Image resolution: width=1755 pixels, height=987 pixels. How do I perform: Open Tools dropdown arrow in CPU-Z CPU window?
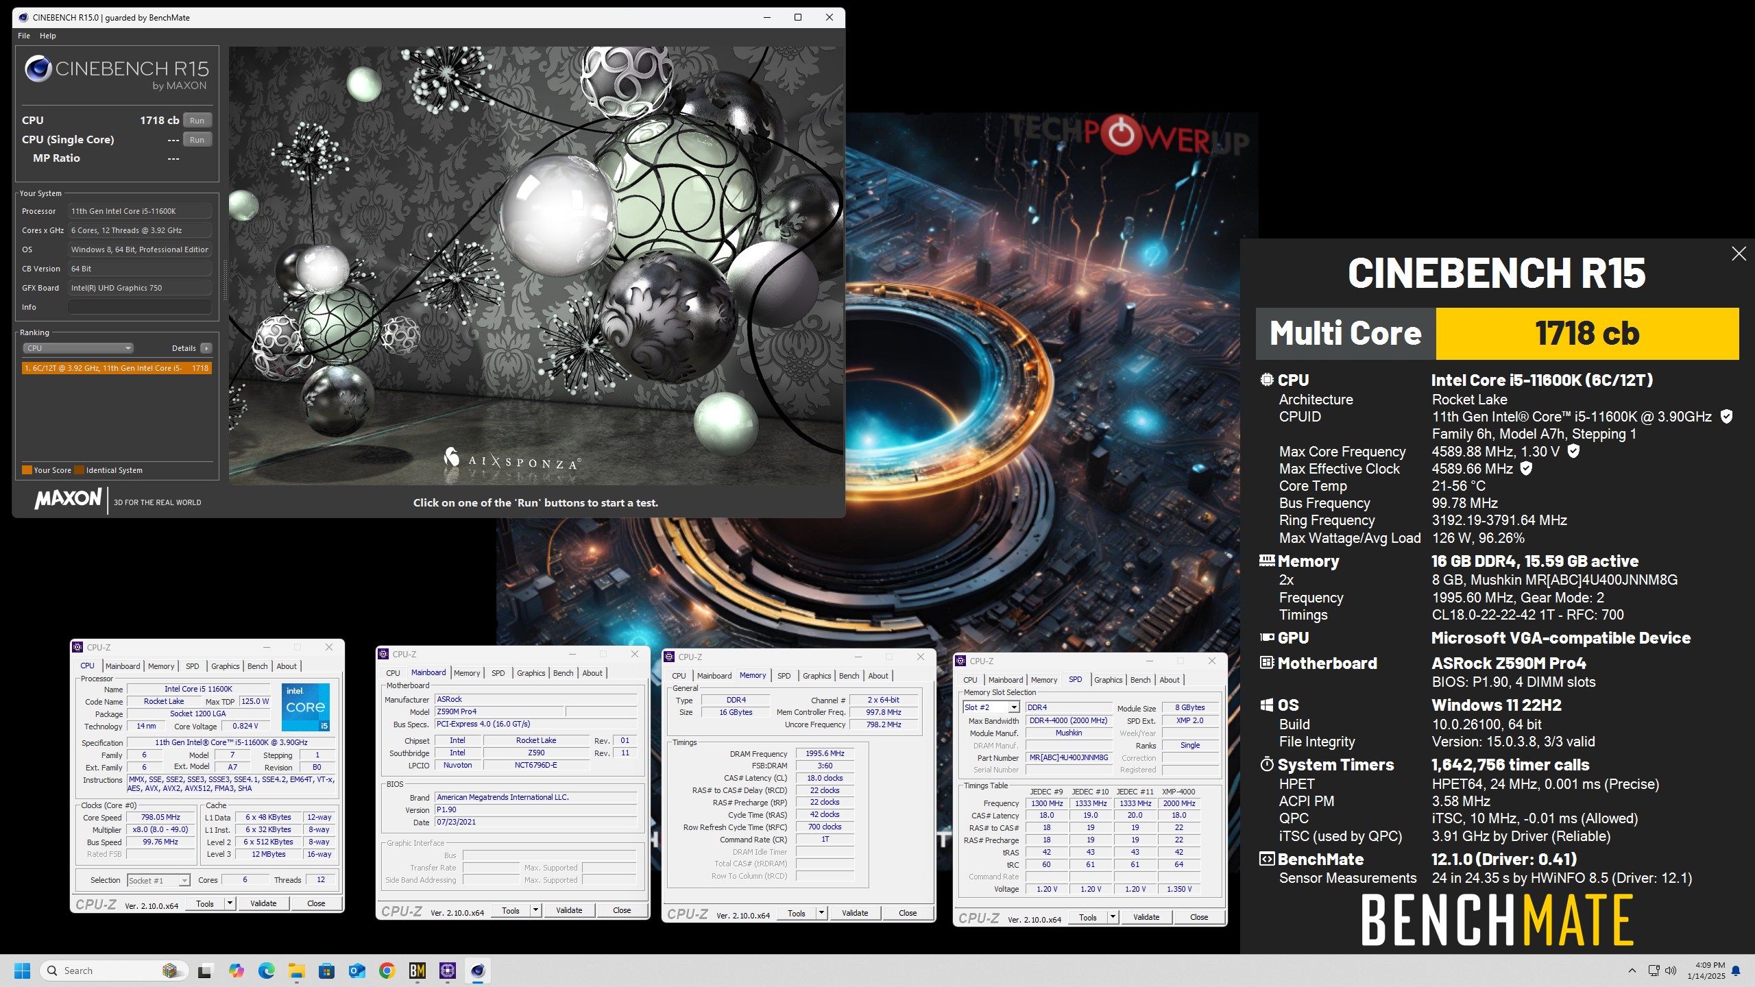coord(230,903)
